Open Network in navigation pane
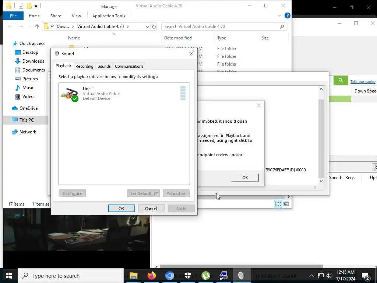377x283 pixels. click(x=24, y=132)
